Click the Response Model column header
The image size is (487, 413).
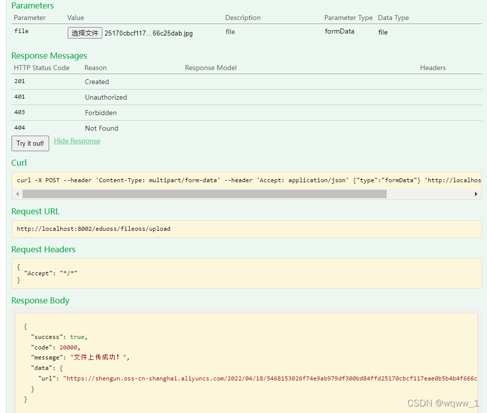click(x=211, y=68)
